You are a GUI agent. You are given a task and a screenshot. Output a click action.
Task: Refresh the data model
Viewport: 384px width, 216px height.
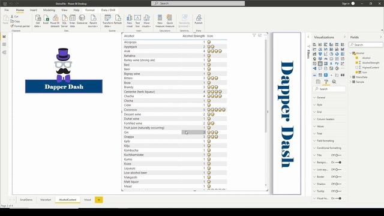coord(118,20)
